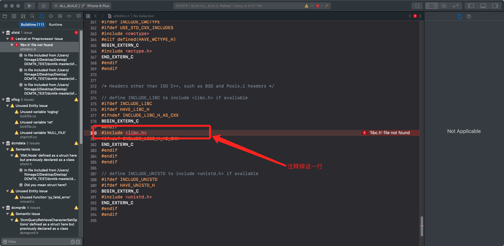
Task: Toggle recent issues filter clock icon
Action: click(x=73, y=242)
